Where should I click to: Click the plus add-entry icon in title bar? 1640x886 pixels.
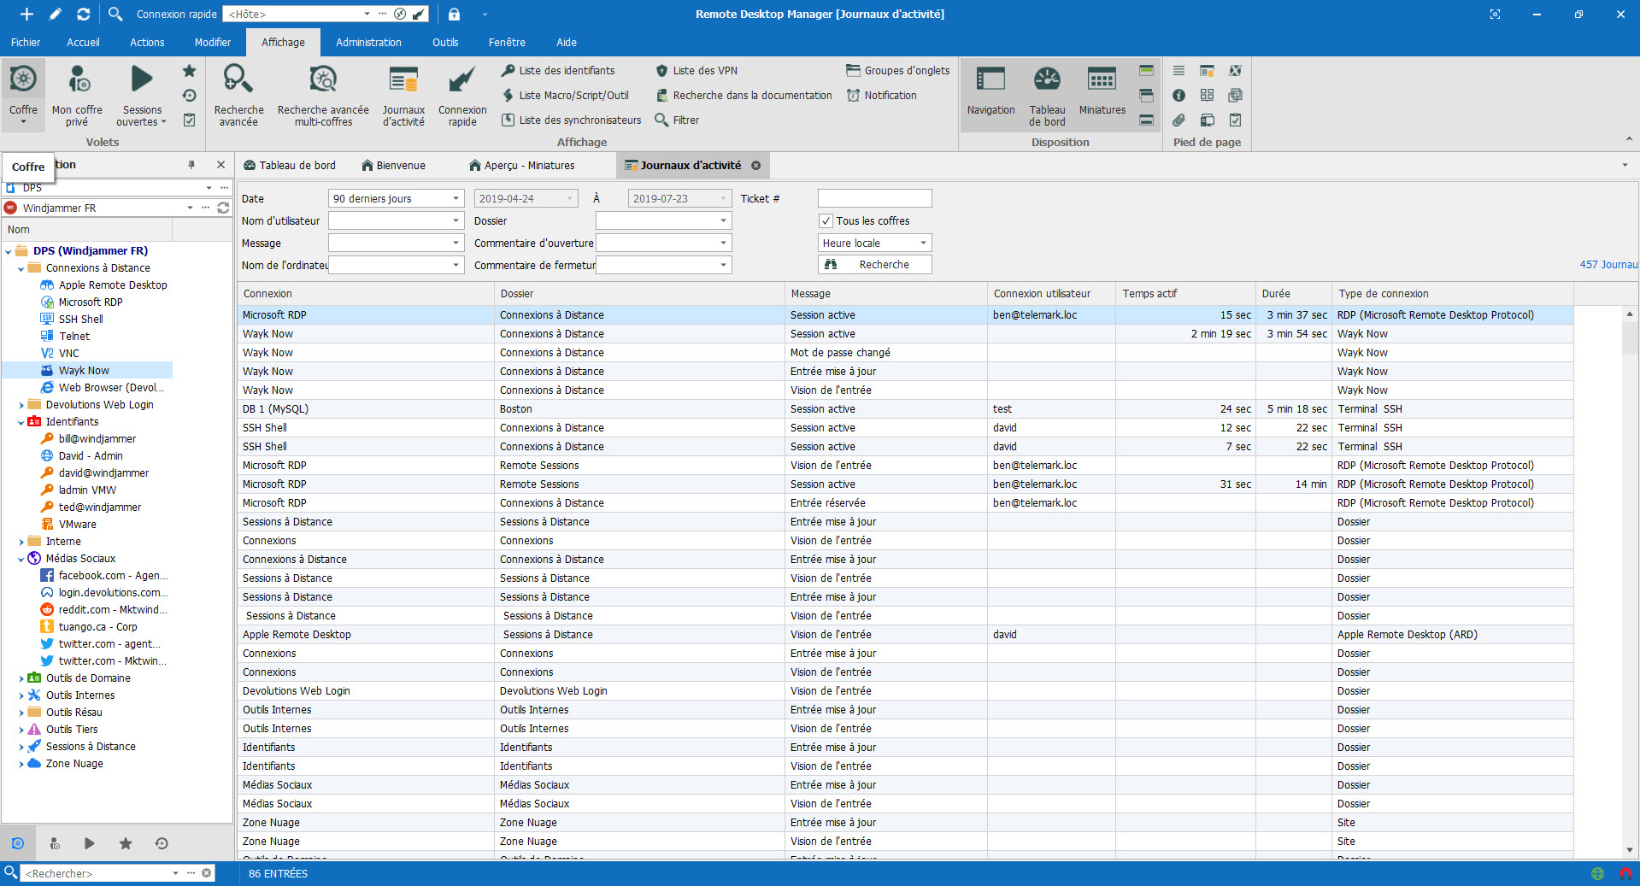tap(26, 14)
